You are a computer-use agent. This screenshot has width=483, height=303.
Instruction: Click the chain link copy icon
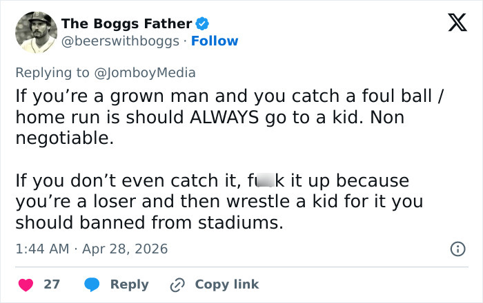click(179, 284)
